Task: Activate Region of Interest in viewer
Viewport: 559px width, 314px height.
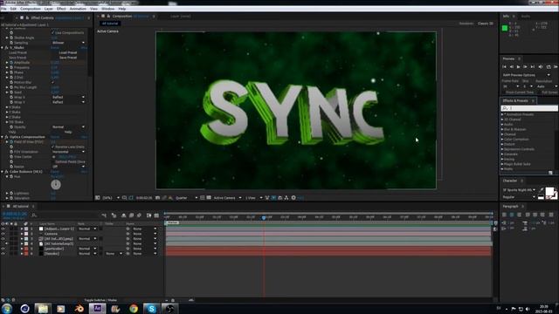Action: [202, 198]
